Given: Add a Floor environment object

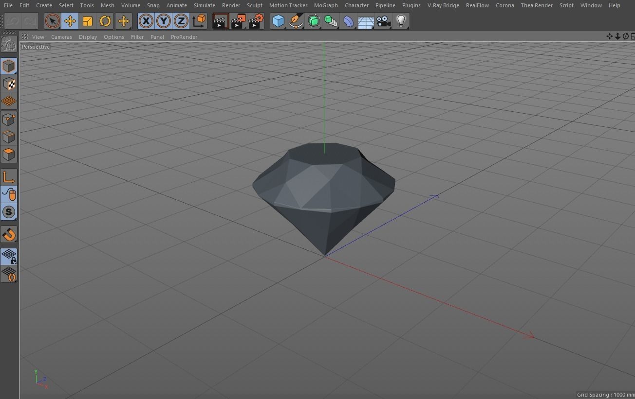Looking at the screenshot, I should [x=366, y=21].
